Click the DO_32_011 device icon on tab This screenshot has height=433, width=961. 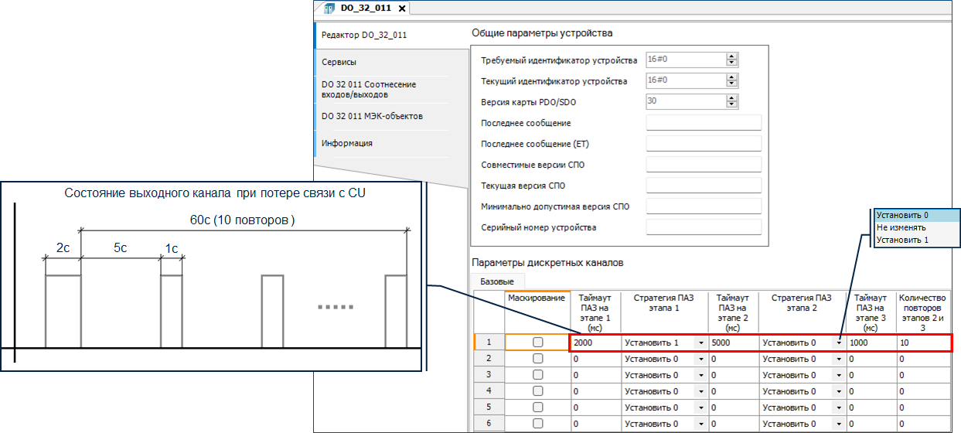click(329, 9)
